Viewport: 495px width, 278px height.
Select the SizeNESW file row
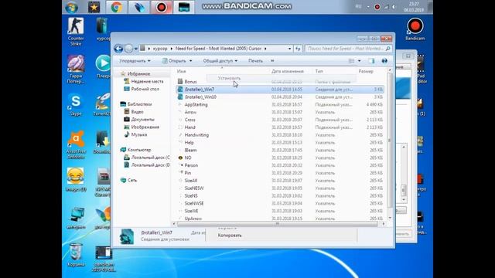coord(280,188)
